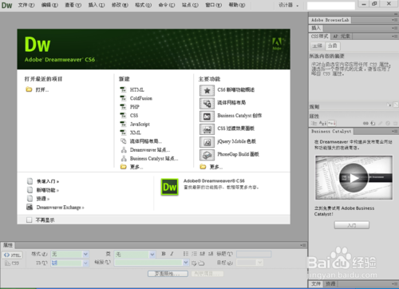Image resolution: width=399 pixels, height=289 pixels.
Task: Click the green Dw icon beside Adobe Dreamweaver CS6
Action: pyautogui.click(x=169, y=187)
